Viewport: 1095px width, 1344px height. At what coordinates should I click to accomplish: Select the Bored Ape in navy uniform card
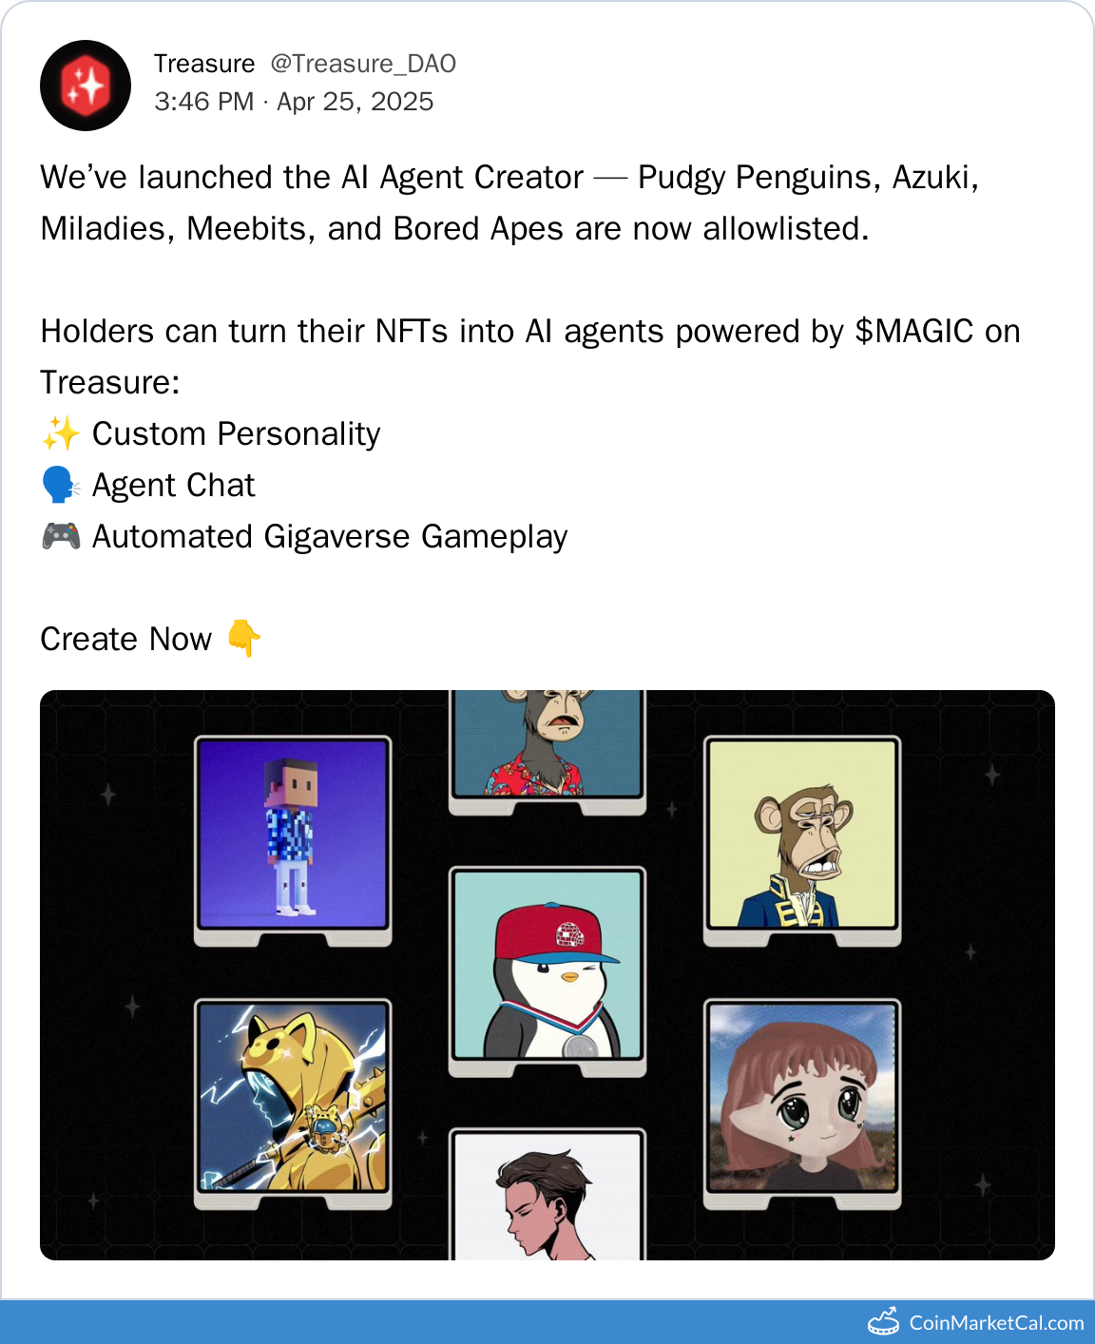click(x=802, y=841)
